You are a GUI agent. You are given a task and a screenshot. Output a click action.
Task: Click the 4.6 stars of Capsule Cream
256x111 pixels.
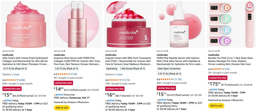[x=114, y=80]
